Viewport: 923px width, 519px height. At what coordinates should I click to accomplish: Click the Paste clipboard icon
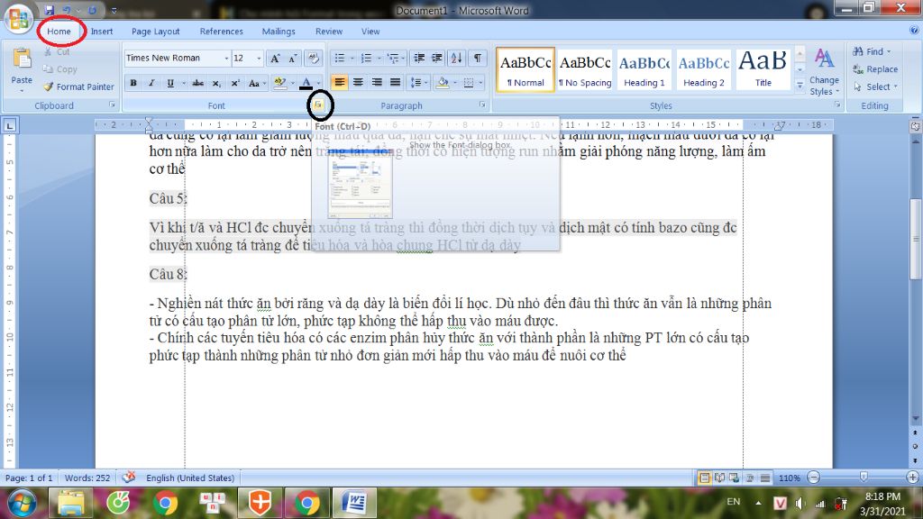[22, 59]
